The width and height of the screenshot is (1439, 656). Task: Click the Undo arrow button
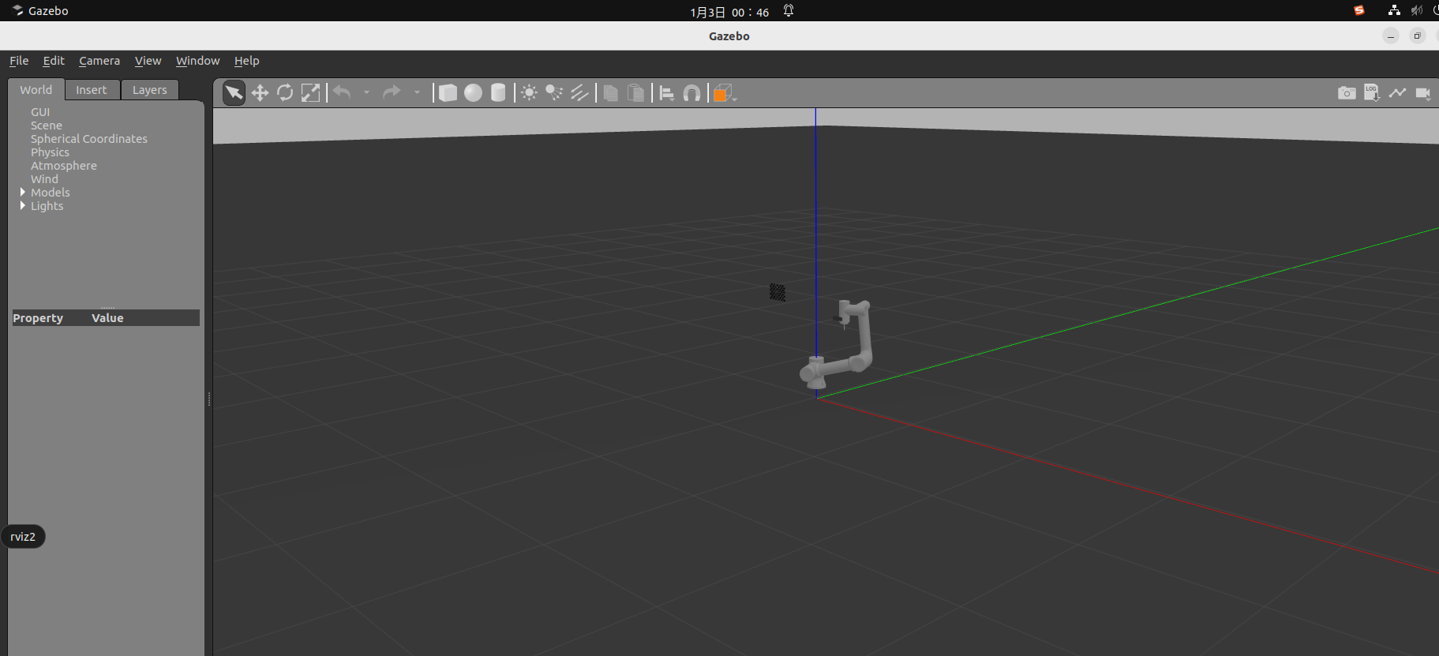(x=342, y=93)
